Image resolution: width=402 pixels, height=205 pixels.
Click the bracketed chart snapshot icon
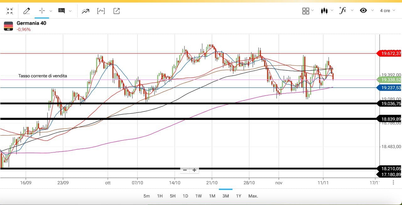(101, 11)
